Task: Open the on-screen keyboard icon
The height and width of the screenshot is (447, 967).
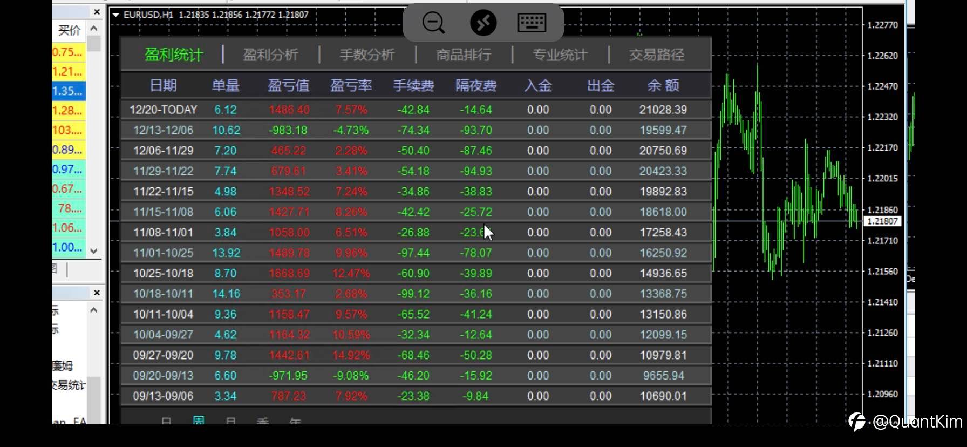Action: click(x=532, y=23)
